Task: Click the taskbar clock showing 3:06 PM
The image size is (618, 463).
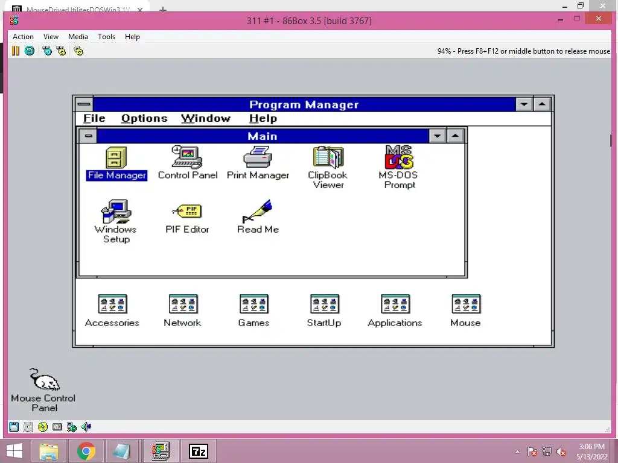Action: point(591,452)
